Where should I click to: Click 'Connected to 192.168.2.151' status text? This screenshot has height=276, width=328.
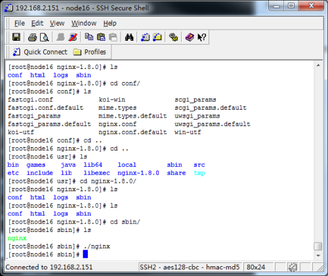pos(49,267)
